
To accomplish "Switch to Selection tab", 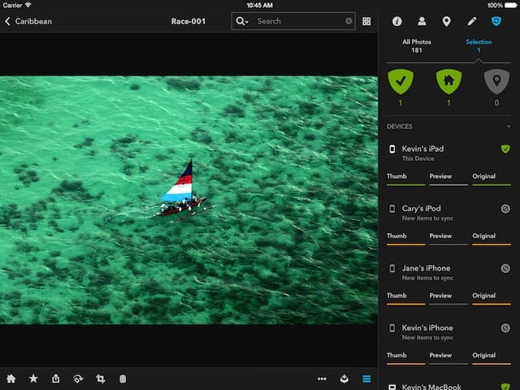I will pyautogui.click(x=479, y=46).
